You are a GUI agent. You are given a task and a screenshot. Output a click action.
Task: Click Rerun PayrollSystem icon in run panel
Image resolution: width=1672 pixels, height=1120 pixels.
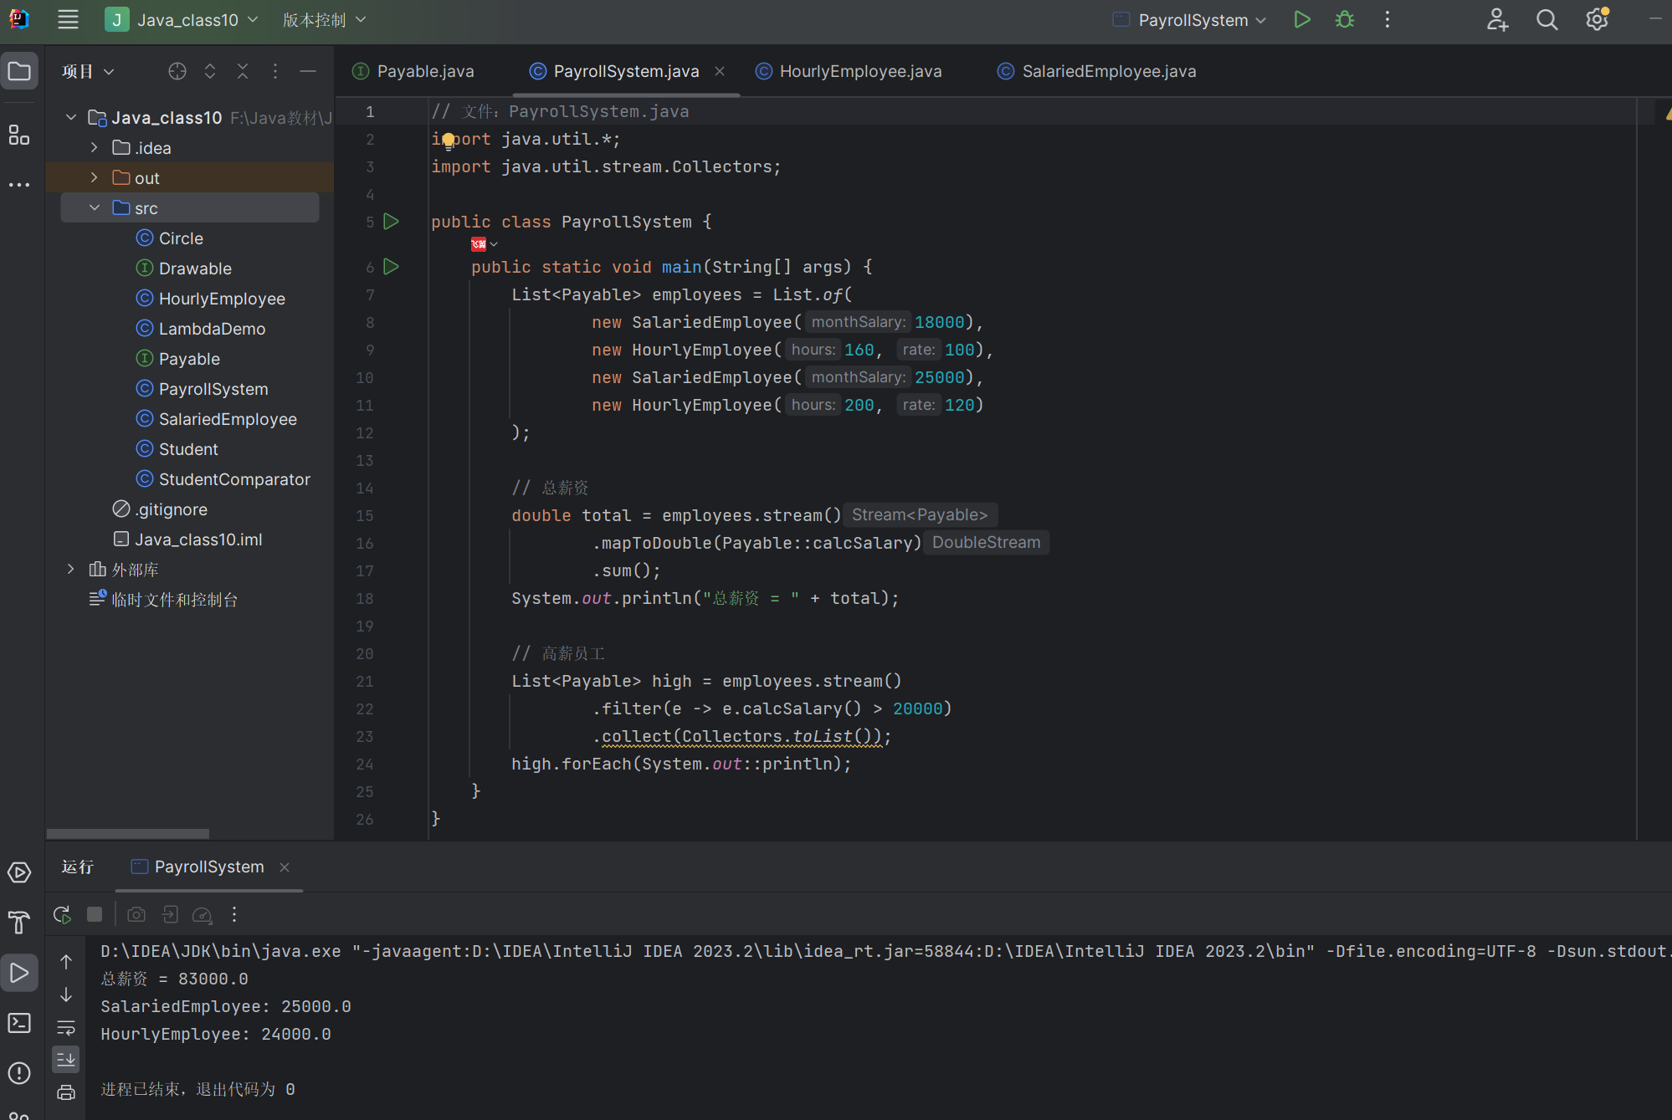point(62,914)
